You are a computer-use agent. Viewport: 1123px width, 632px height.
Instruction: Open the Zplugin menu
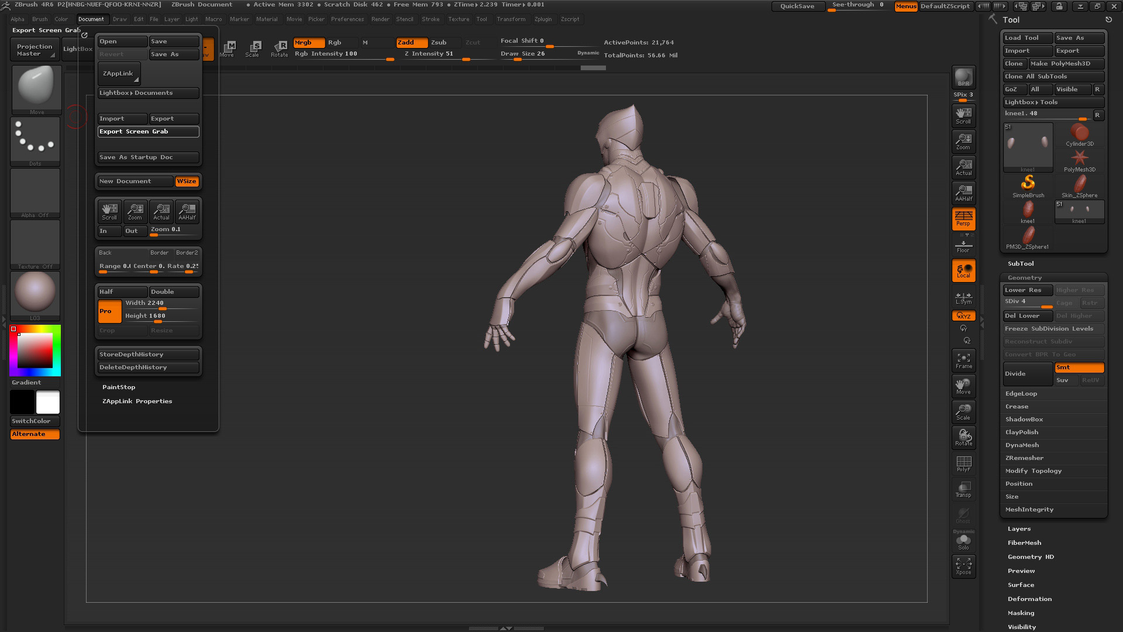click(543, 19)
